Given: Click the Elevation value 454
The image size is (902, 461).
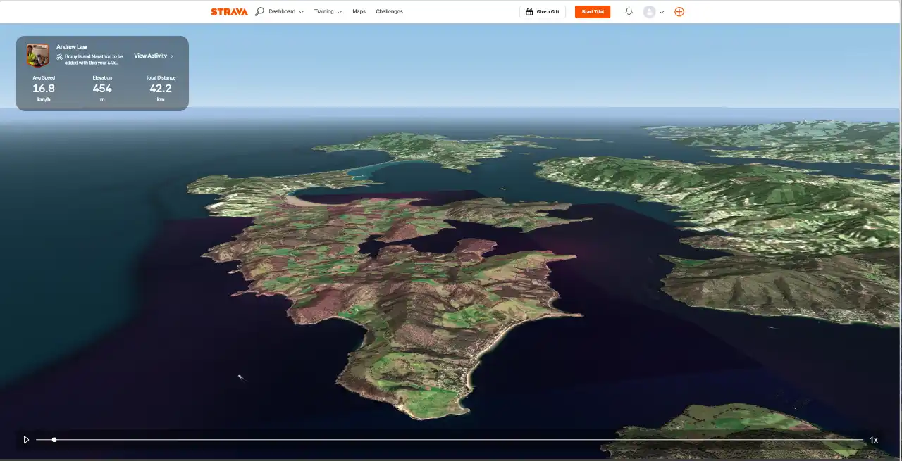Looking at the screenshot, I should pyautogui.click(x=102, y=89).
